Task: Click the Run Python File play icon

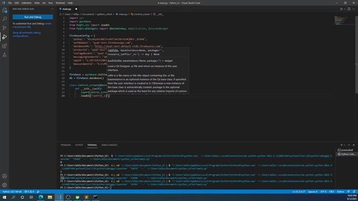Action: point(341,9)
